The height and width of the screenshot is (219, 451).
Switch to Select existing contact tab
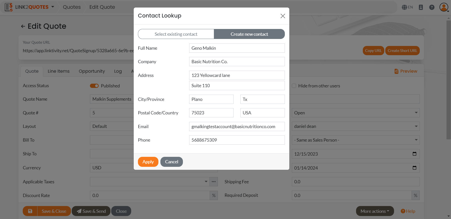pos(176,34)
